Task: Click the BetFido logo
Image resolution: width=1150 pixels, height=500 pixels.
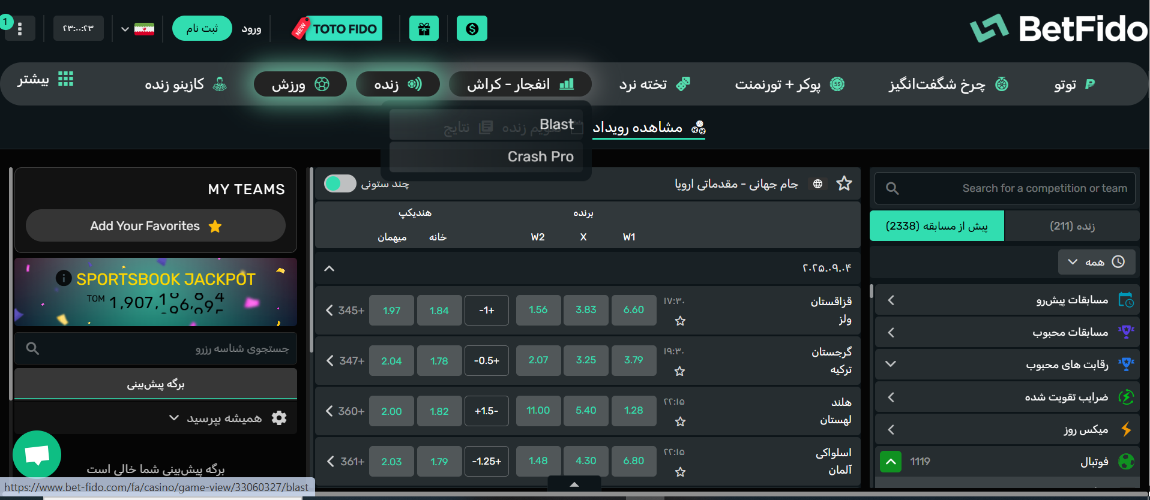Action: click(x=1059, y=28)
